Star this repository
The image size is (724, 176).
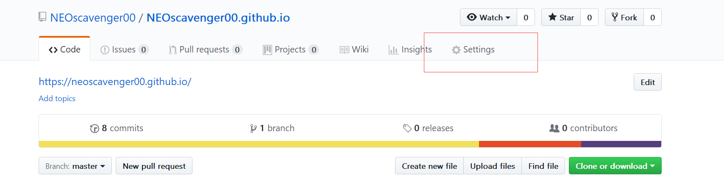561,17
